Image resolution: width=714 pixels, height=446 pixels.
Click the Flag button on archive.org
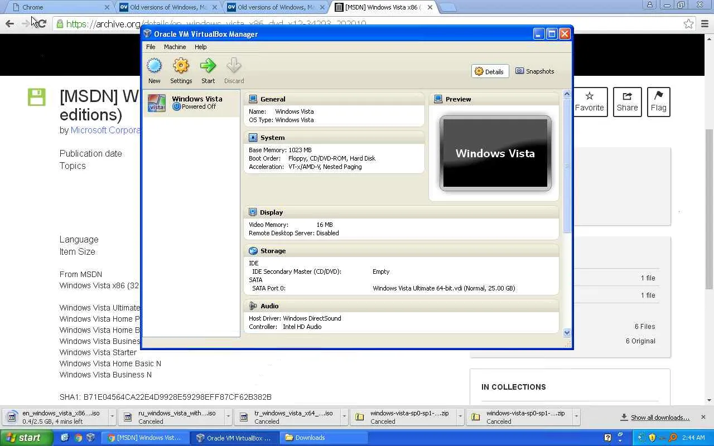coord(658,101)
